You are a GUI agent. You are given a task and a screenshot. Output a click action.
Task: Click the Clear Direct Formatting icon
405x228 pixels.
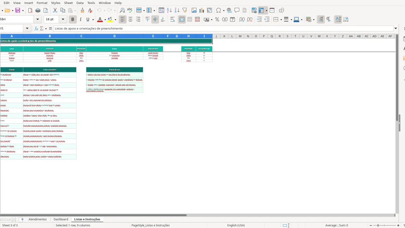click(x=90, y=10)
